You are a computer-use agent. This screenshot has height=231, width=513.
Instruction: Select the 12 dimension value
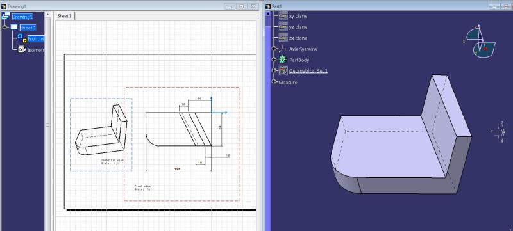click(x=228, y=155)
